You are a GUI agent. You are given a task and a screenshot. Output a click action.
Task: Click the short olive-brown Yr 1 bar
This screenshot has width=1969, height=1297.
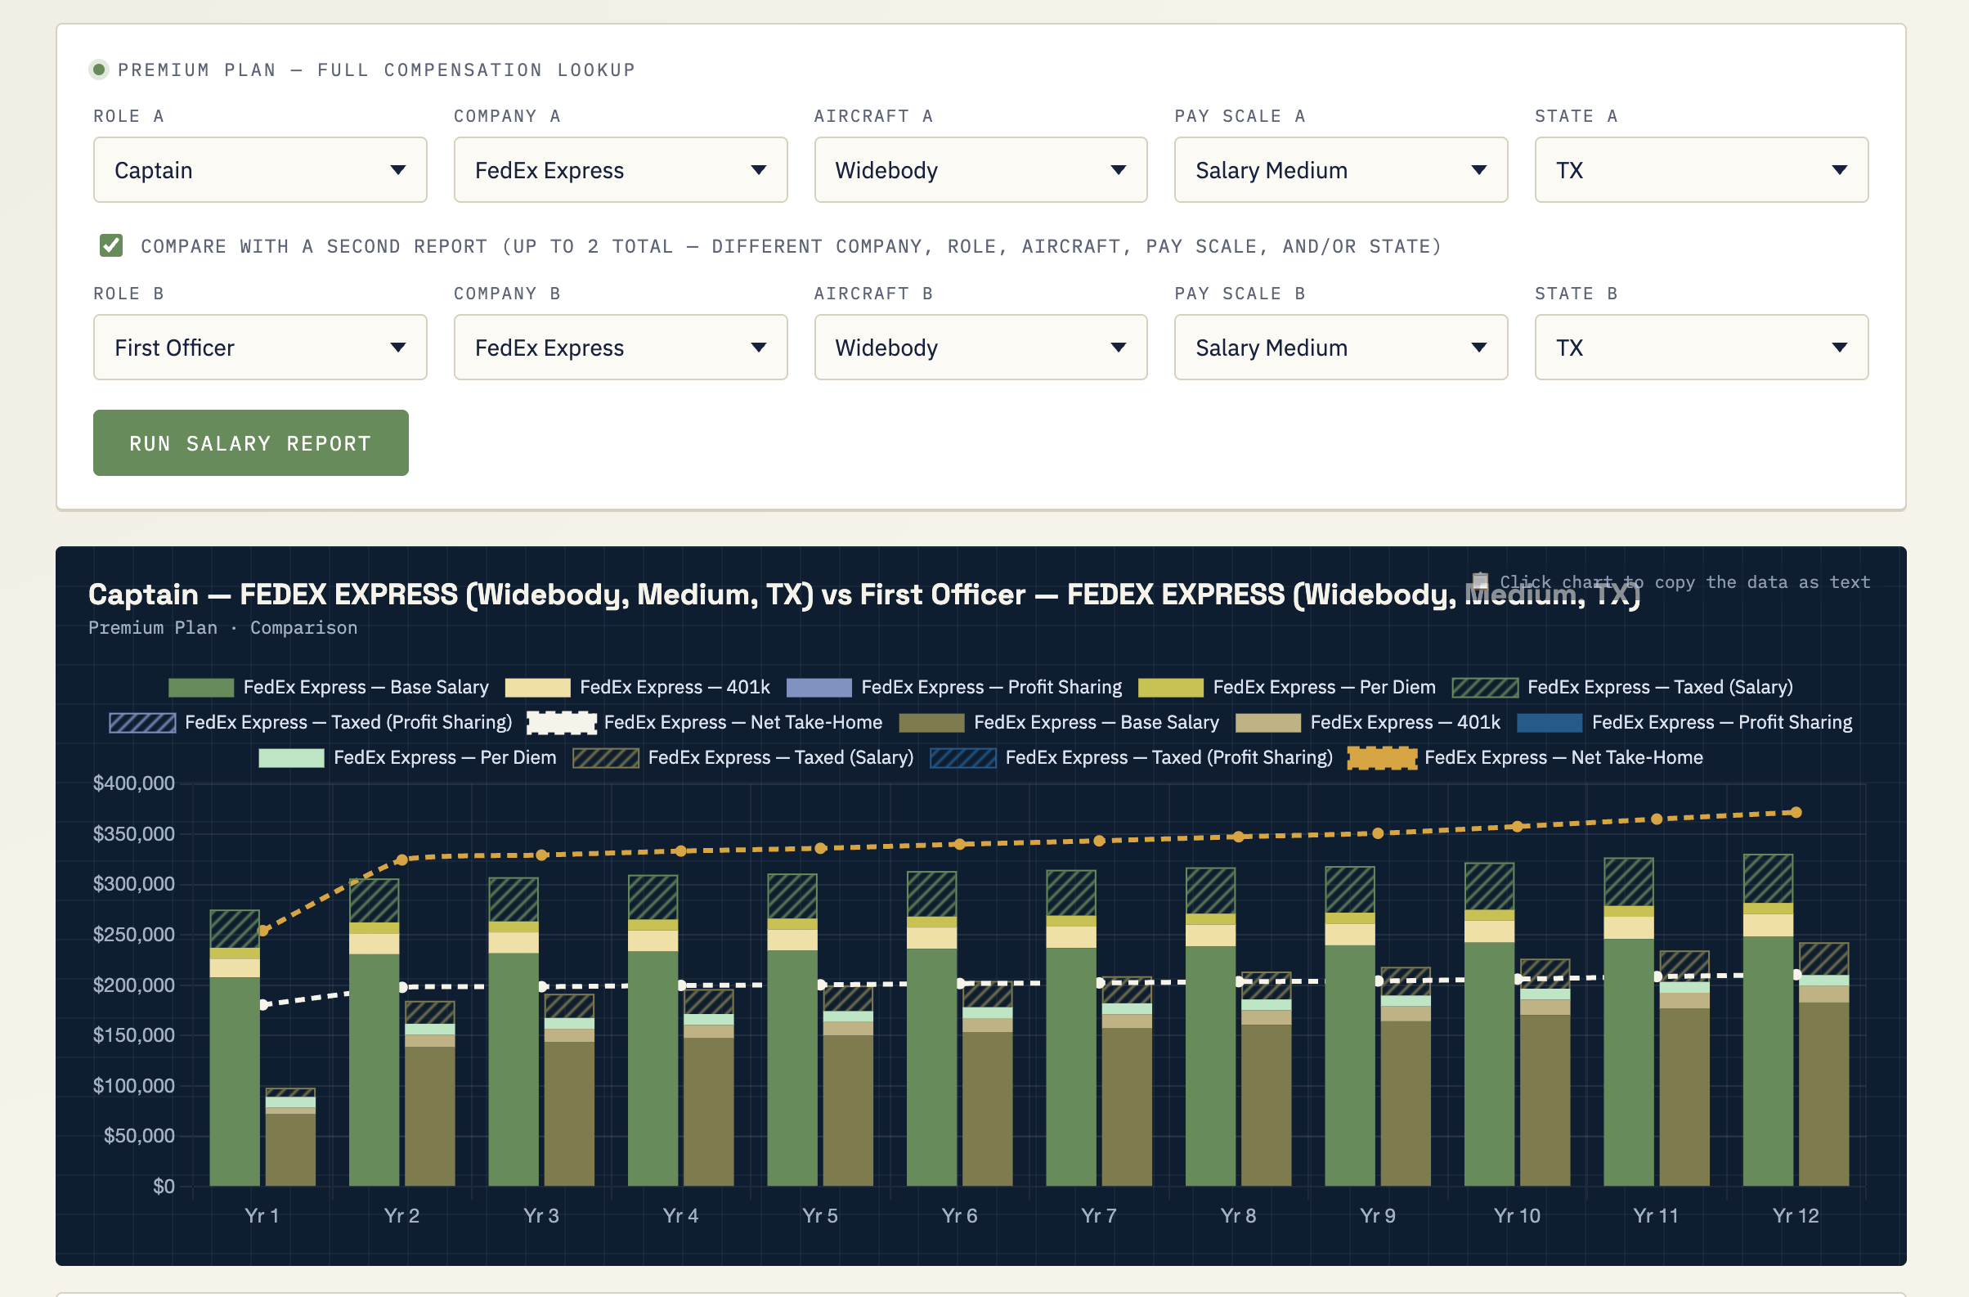(x=290, y=1149)
